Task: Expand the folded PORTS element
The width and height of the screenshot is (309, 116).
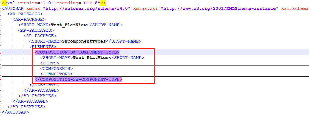Action: [x=1, y=63]
